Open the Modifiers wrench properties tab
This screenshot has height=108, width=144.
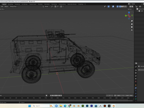point(136,88)
